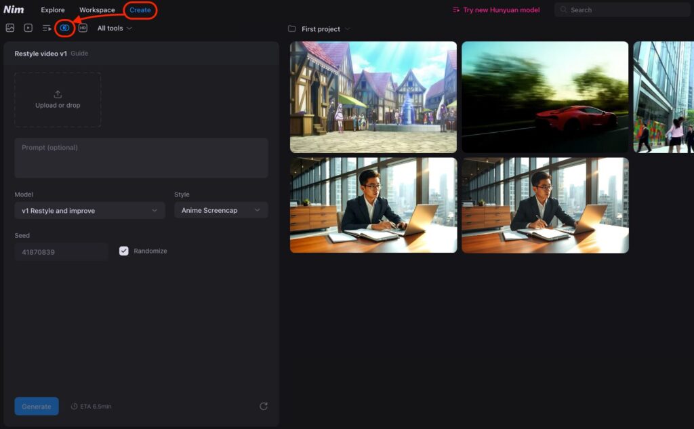The width and height of the screenshot is (694, 429).
Task: Select the HD upscale tool icon
Action: pos(83,28)
